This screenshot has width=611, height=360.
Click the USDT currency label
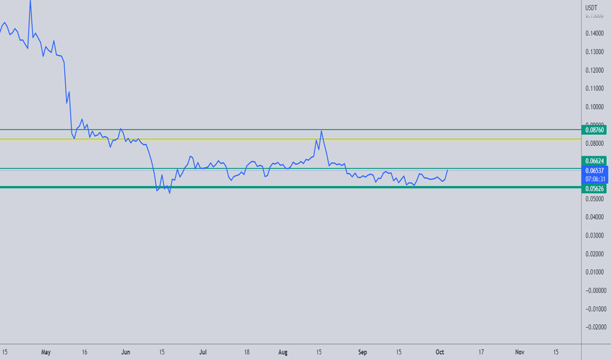point(591,7)
